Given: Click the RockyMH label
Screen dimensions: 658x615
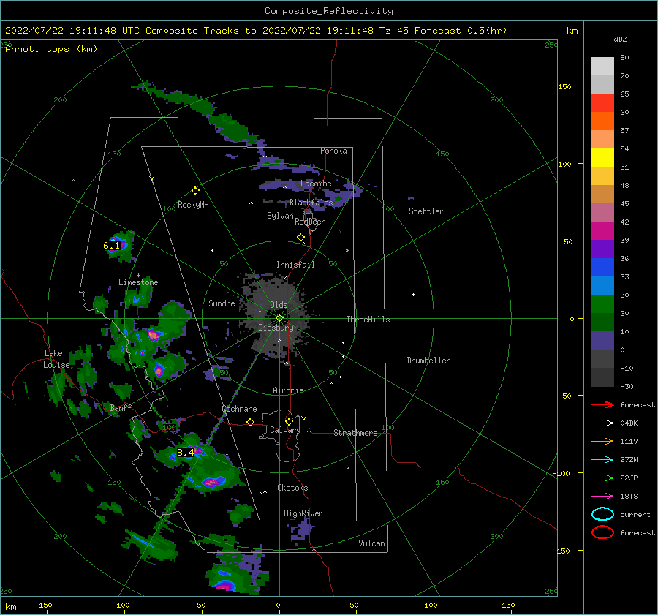Looking at the screenshot, I should (193, 205).
